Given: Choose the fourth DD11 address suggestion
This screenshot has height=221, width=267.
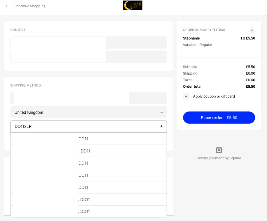Looking at the screenshot, I should coord(88,175).
